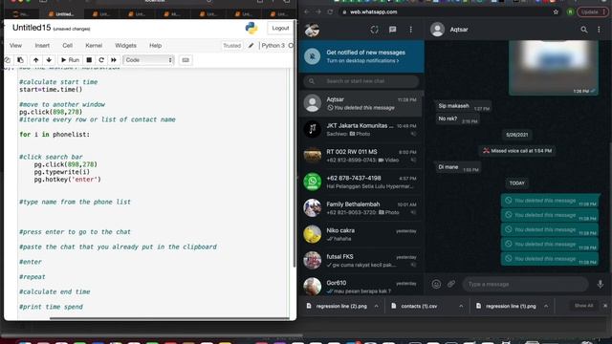Move cell up with the up arrow
The width and height of the screenshot is (612, 344).
click(36, 60)
